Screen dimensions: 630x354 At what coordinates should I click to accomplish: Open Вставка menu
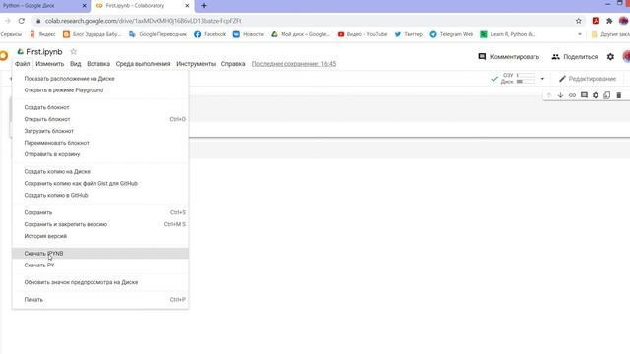[x=98, y=64]
